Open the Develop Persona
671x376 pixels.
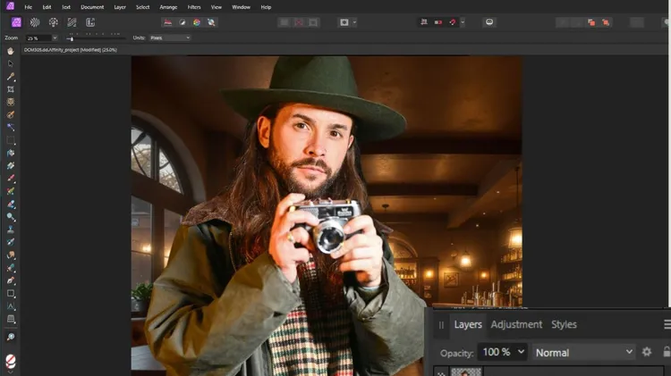point(53,21)
